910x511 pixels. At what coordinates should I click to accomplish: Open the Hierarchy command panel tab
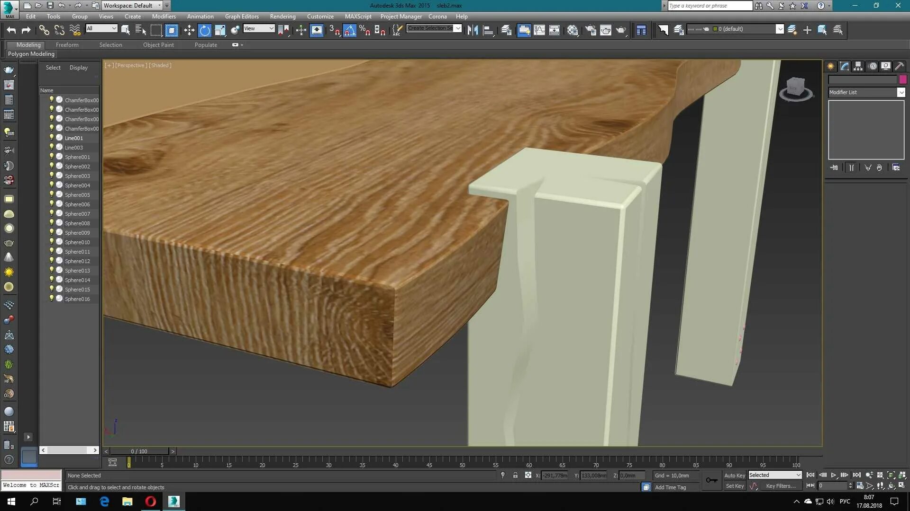coord(858,66)
